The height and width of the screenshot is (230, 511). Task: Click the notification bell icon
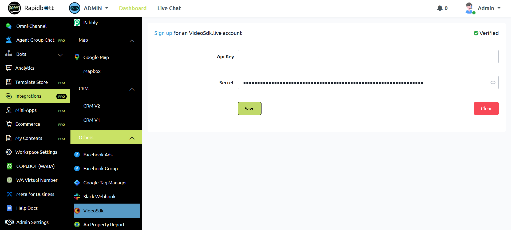coord(440,8)
